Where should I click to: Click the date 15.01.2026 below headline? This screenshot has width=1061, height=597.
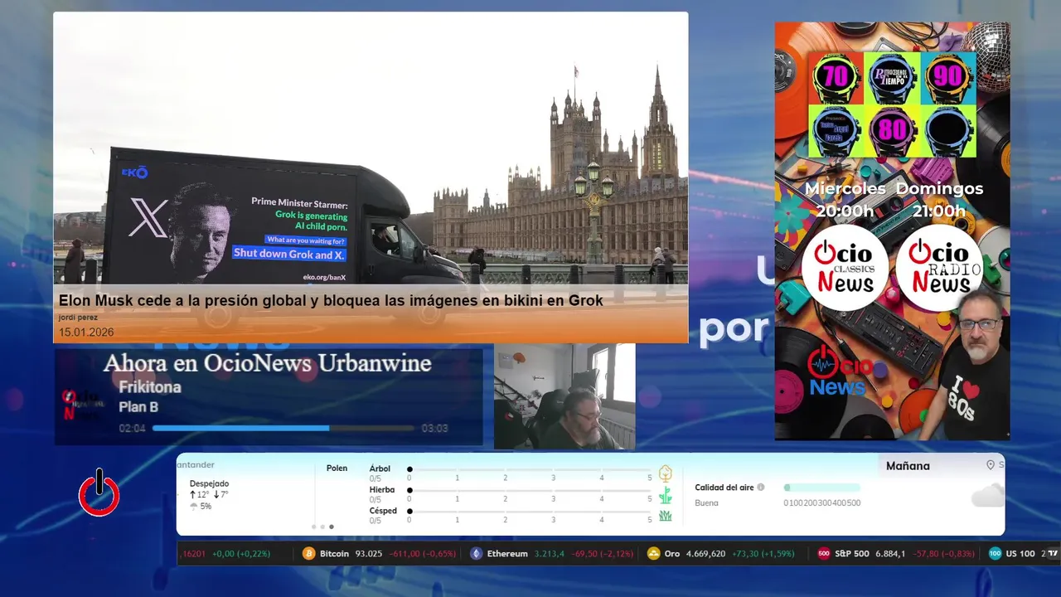tap(86, 332)
